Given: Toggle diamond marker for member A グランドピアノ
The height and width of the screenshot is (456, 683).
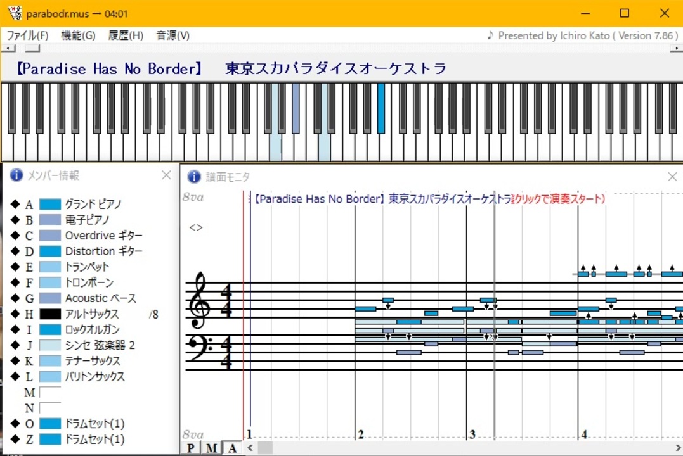Looking at the screenshot, I should click(15, 204).
